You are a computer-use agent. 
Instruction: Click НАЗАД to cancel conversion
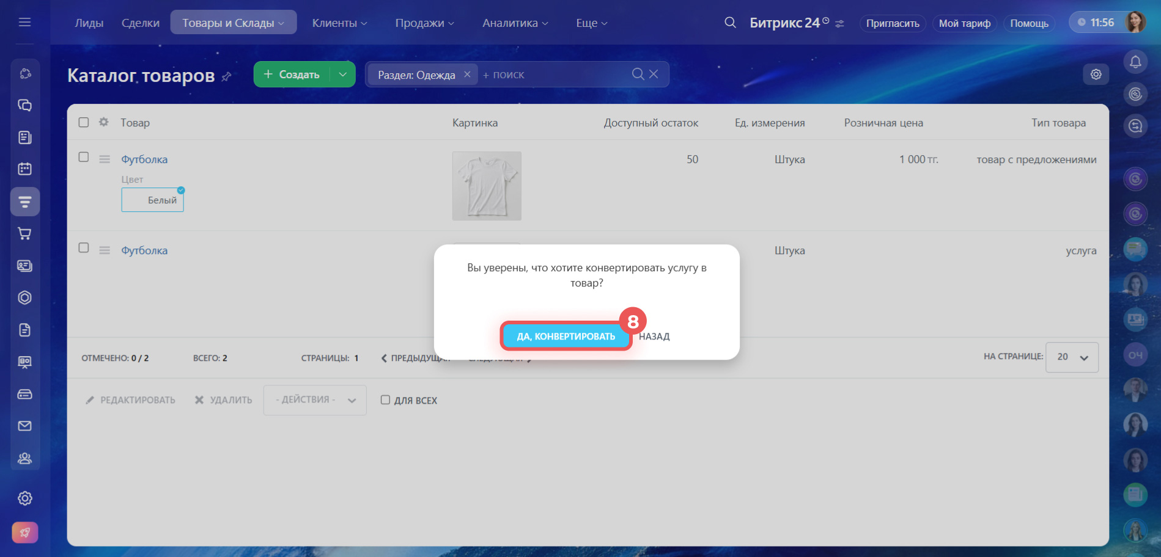pyautogui.click(x=654, y=337)
